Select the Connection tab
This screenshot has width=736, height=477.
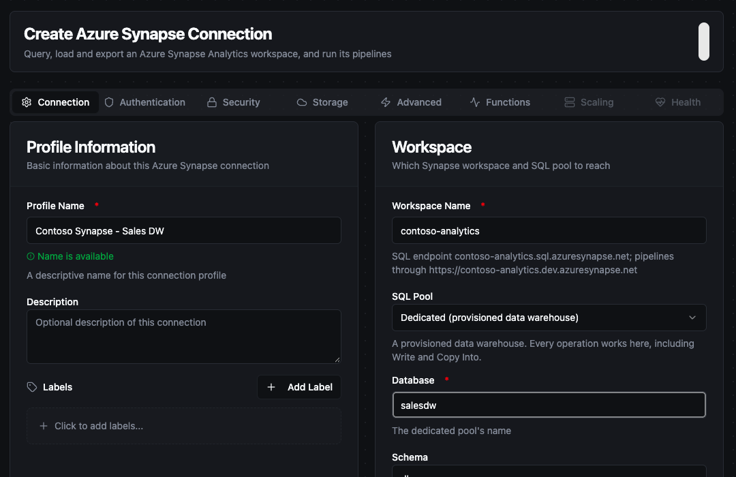56,102
